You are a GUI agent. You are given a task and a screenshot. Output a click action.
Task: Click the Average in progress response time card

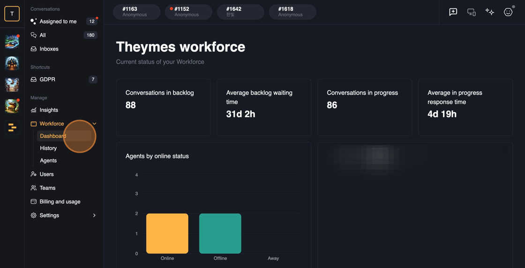coord(465,107)
